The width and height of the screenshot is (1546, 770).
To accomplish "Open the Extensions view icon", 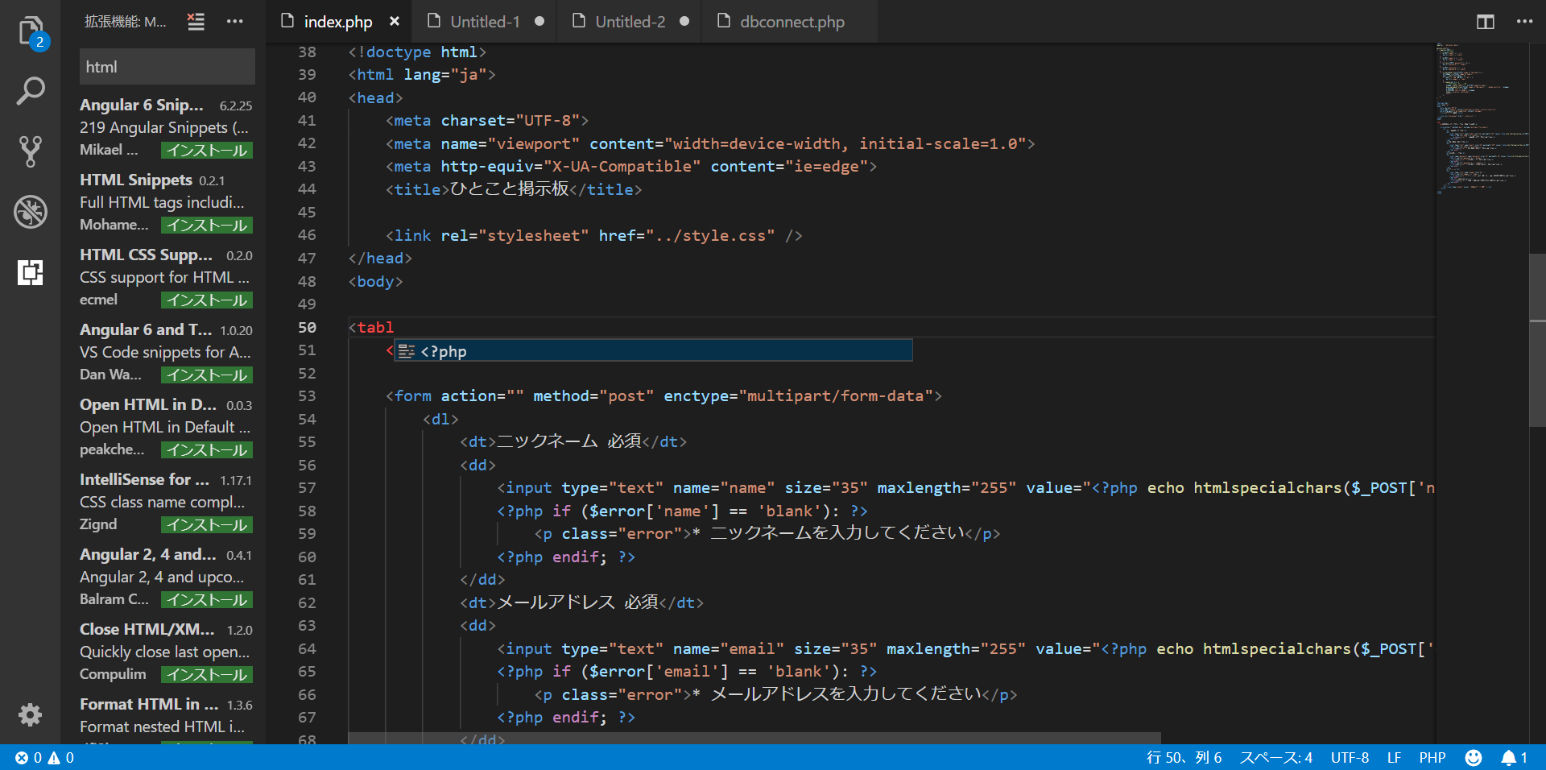I will (30, 273).
